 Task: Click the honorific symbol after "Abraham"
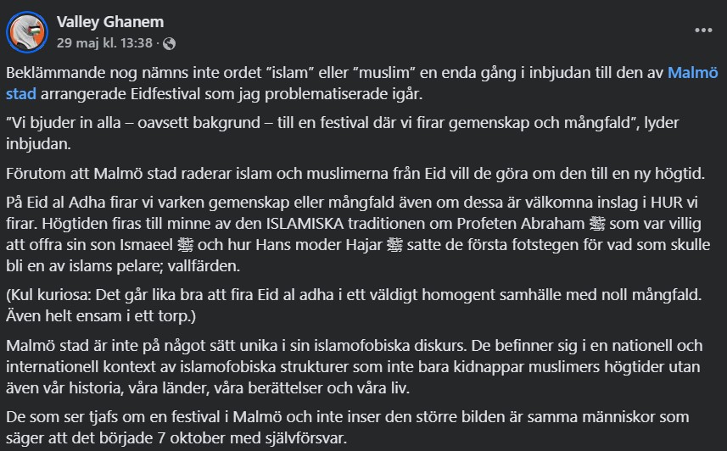596,224
